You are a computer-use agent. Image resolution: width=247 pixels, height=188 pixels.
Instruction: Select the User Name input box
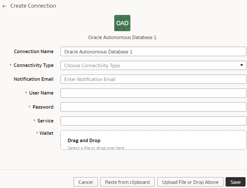153,93
